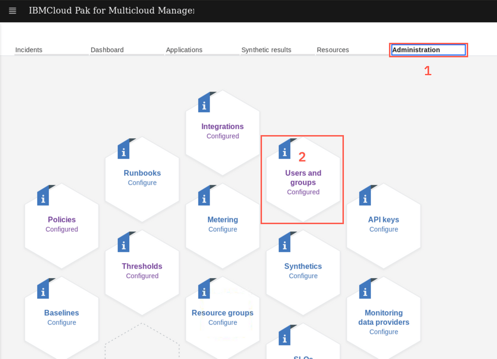
Task: Click the info icon on Synthetics tile
Action: tap(284, 244)
